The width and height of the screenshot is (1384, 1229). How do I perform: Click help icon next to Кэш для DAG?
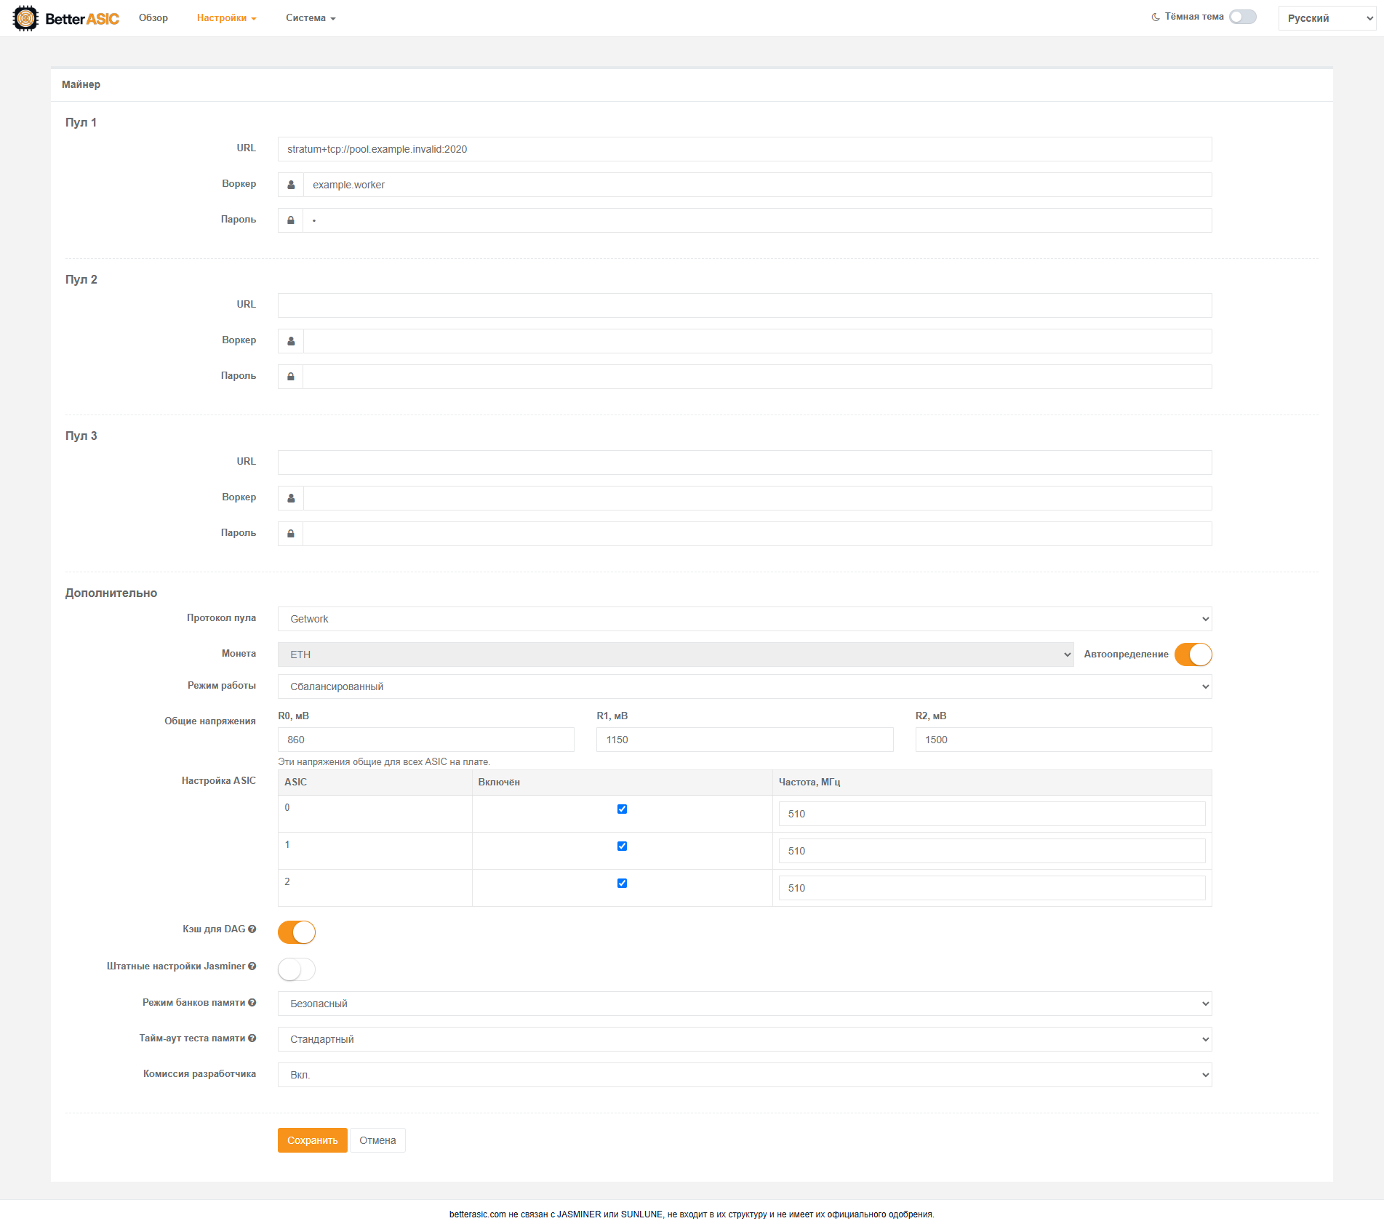tap(252, 929)
